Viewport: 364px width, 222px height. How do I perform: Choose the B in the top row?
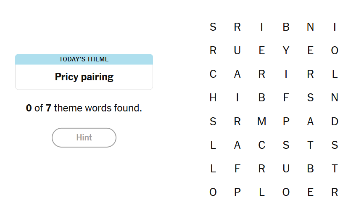286,27
